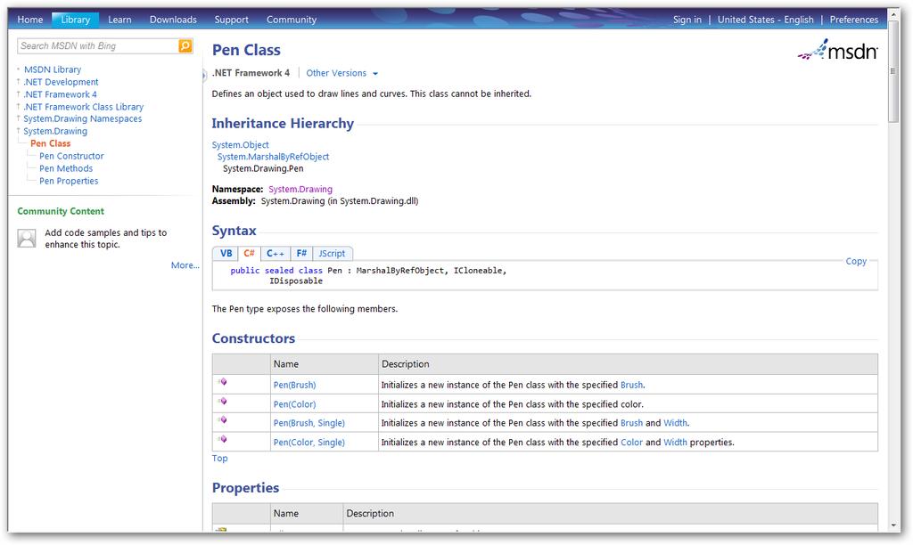Collapse the navigation pane splitter arrow
Image resolution: width=913 pixels, height=545 pixels.
coord(204,75)
